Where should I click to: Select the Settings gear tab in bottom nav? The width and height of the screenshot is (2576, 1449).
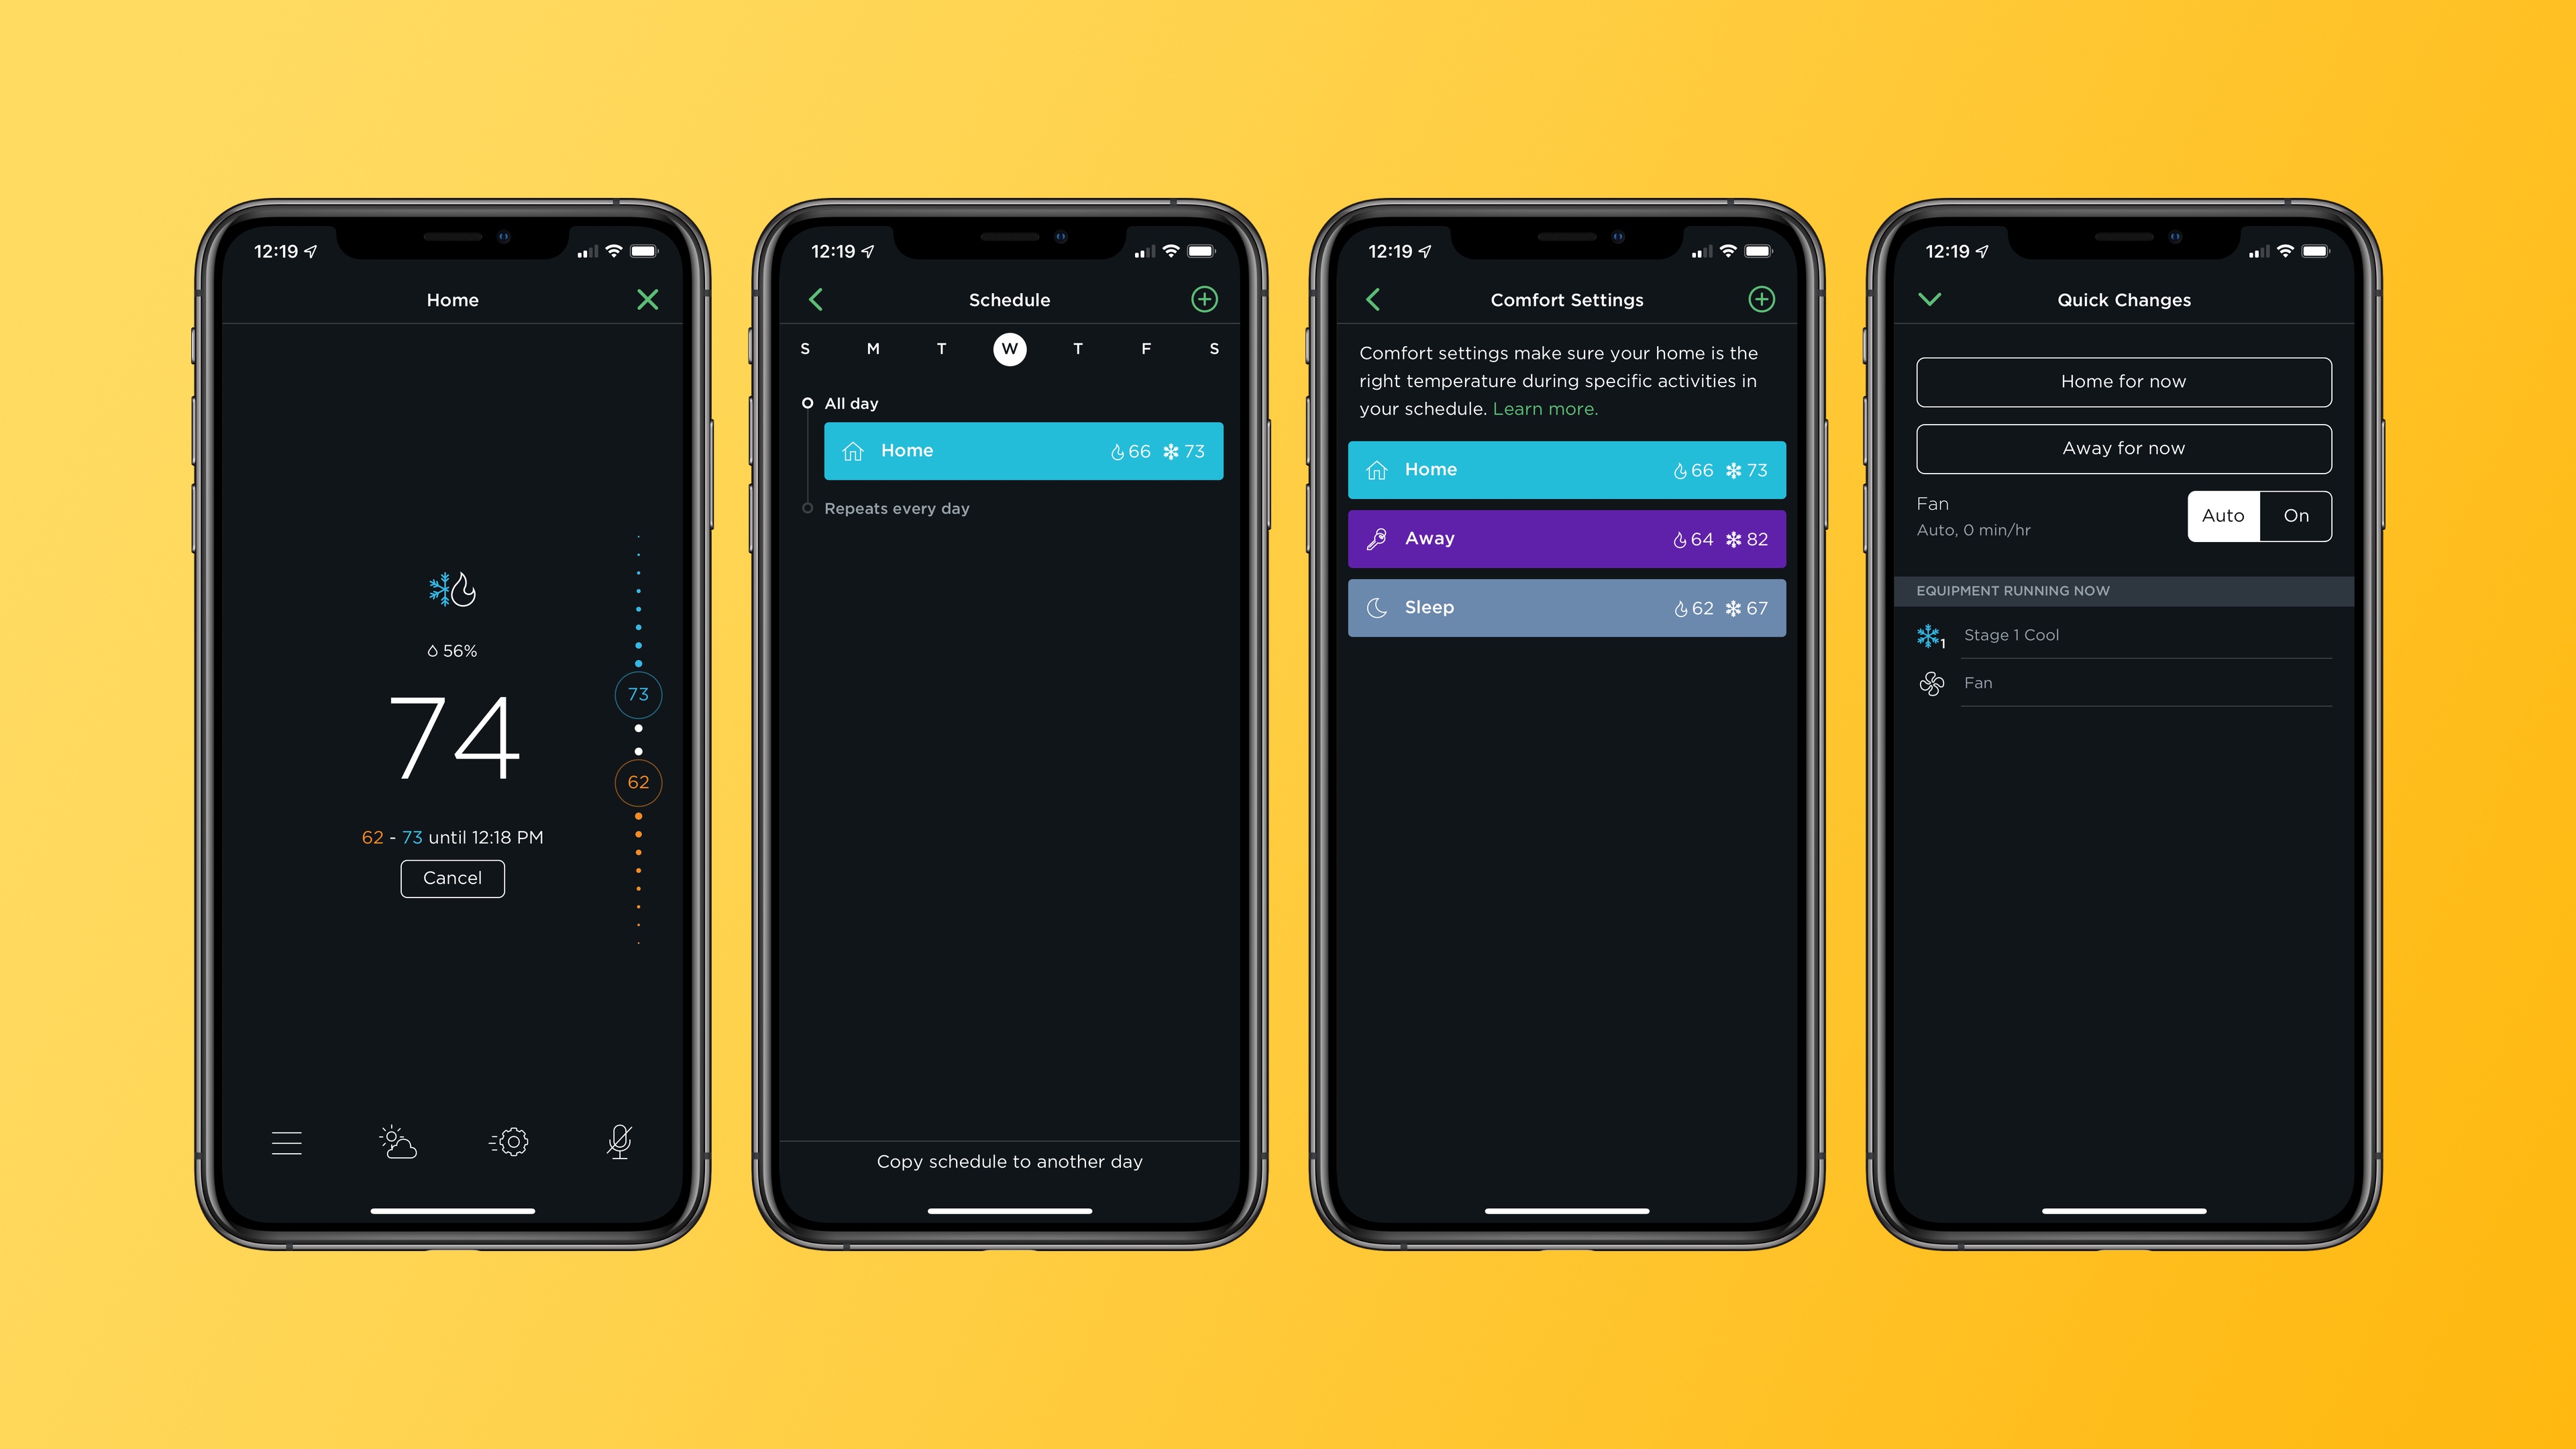coord(511,1139)
